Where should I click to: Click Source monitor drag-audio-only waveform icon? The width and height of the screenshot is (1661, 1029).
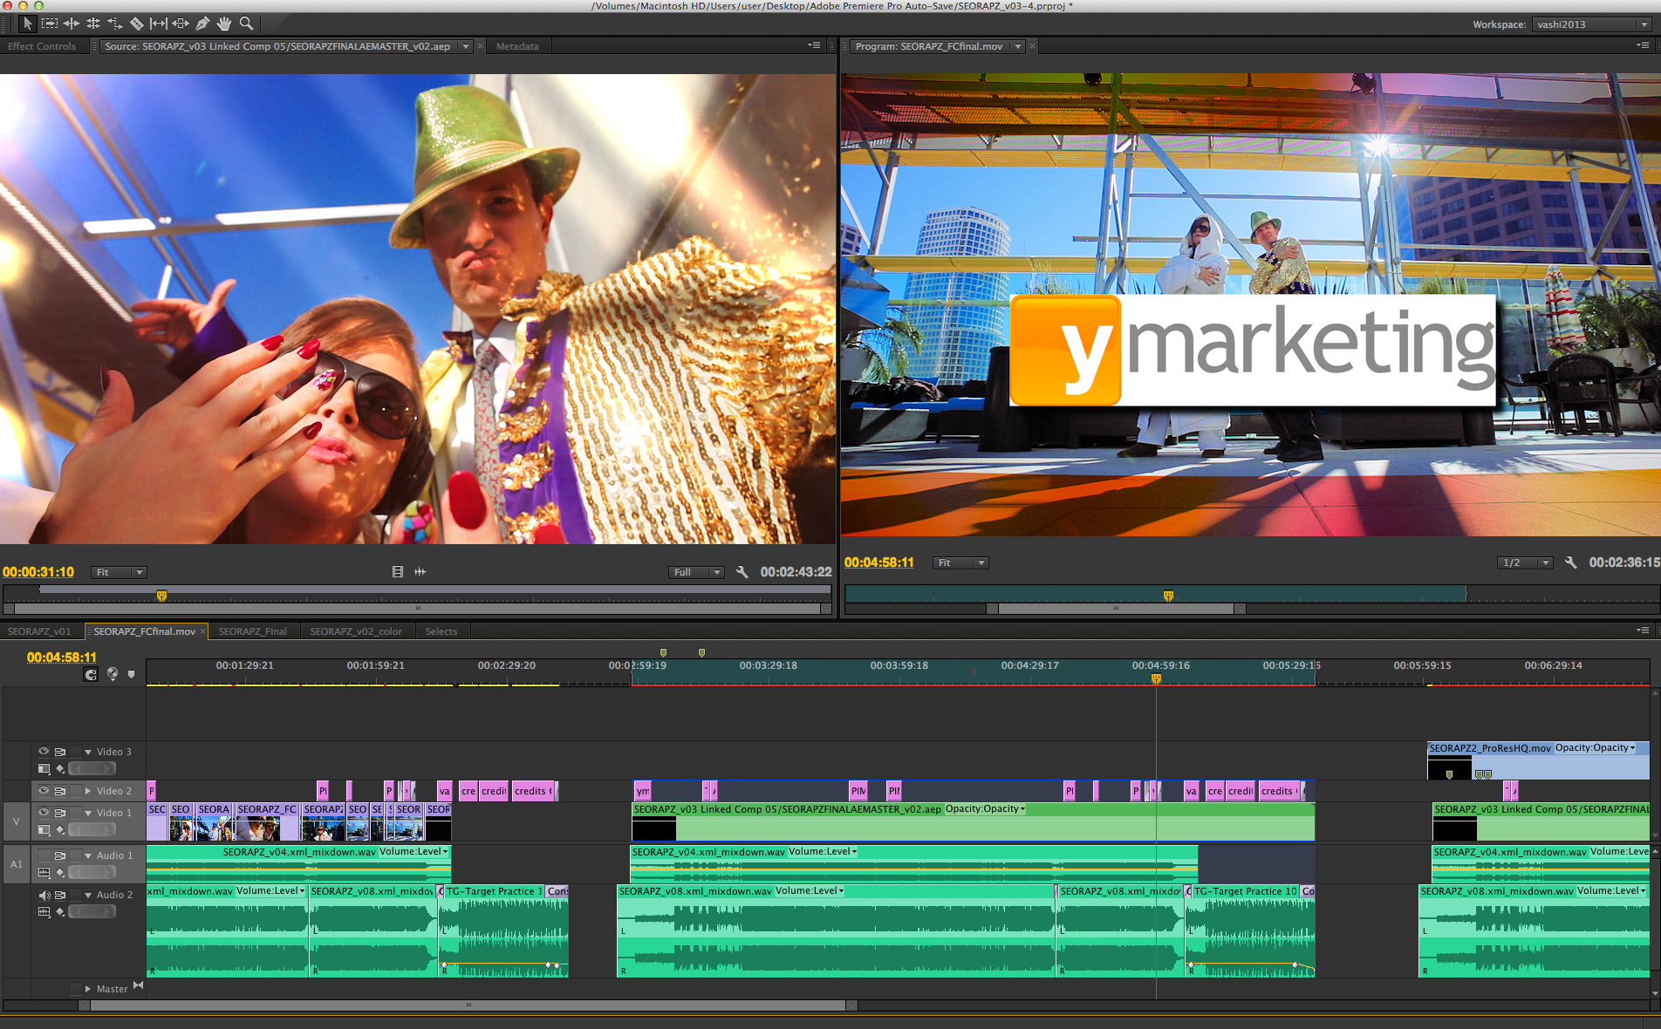point(420,572)
